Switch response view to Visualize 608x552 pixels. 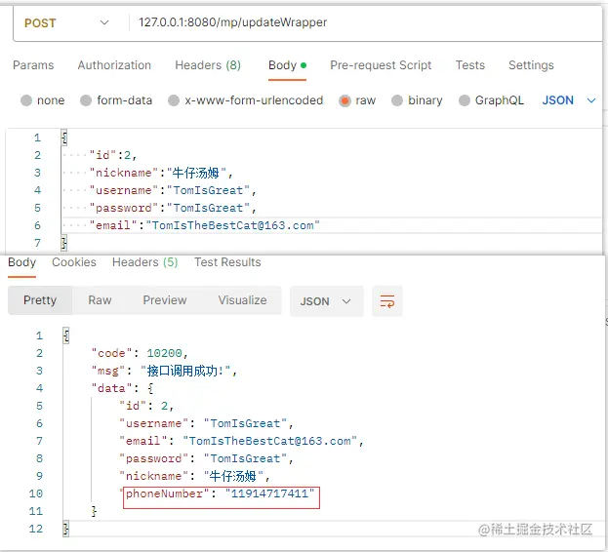pos(242,300)
